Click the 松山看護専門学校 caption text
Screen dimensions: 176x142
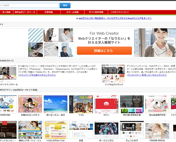[x=157, y=115]
